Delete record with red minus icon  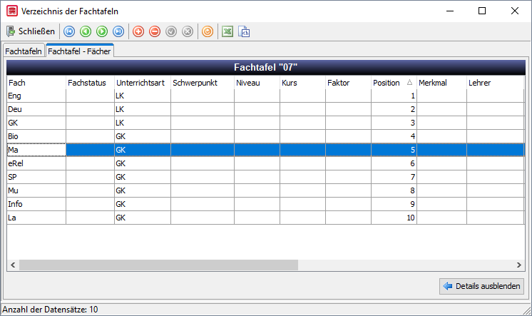coord(155,31)
